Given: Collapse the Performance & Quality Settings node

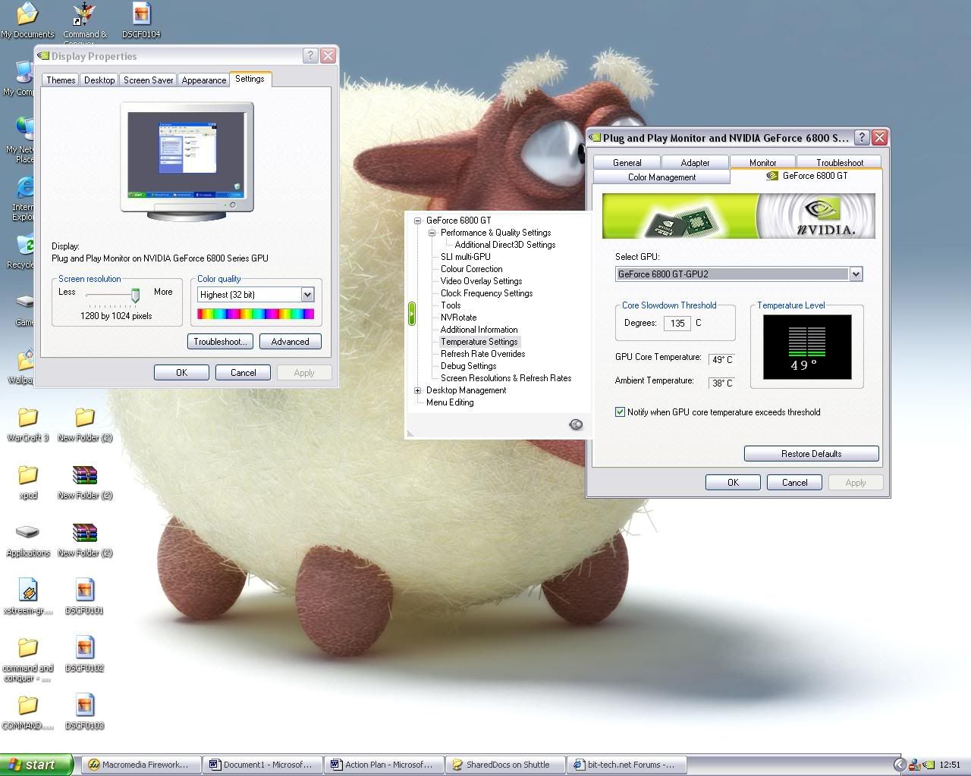Looking at the screenshot, I should point(432,233).
